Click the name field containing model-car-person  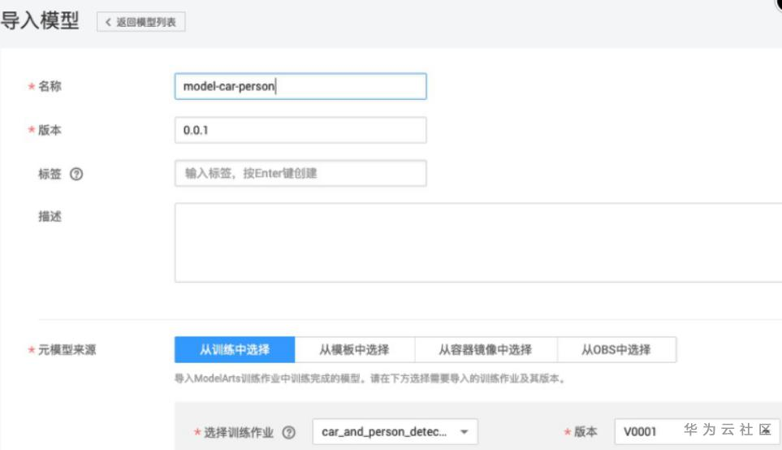pyautogui.click(x=300, y=86)
